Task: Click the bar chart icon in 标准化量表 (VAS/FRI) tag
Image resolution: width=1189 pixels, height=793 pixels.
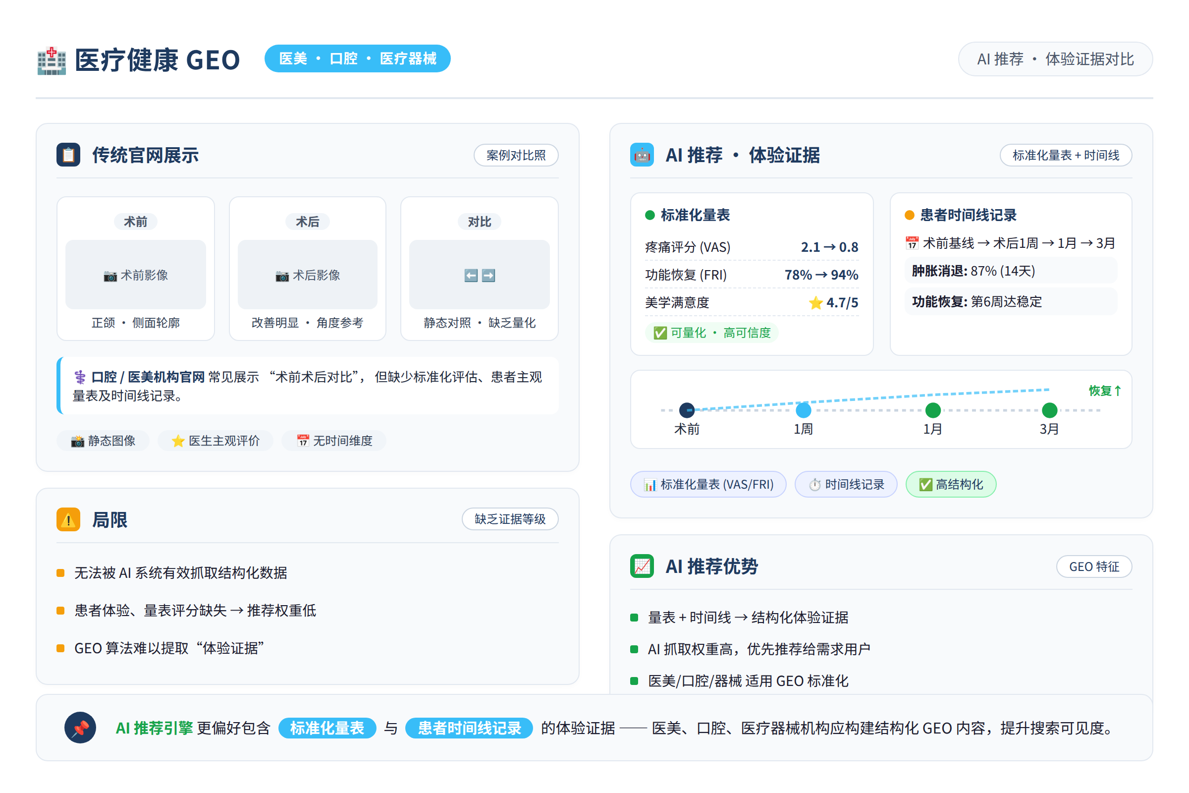Action: 649,485
